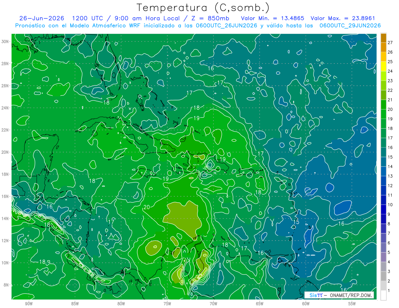399x308 pixels.
Task: Click the '30N' latitude axis label
Action: (x=5, y=42)
